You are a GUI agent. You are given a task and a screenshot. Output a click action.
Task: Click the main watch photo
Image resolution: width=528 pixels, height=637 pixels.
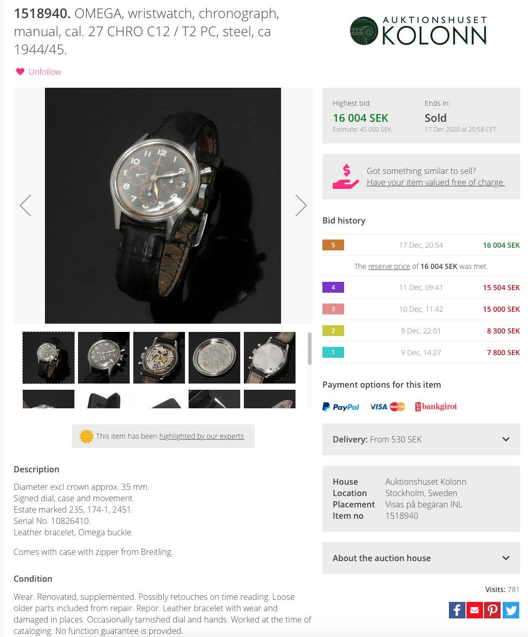coord(163,205)
